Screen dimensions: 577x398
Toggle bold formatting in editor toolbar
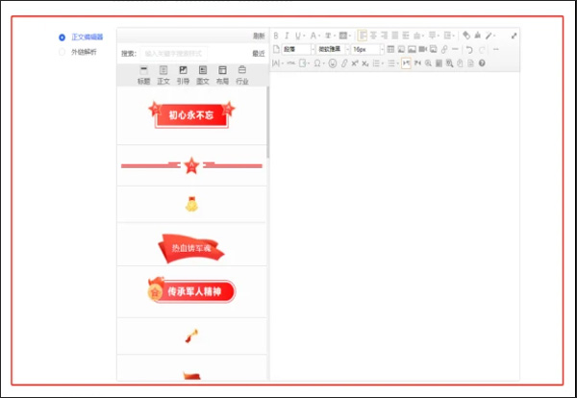click(x=276, y=36)
